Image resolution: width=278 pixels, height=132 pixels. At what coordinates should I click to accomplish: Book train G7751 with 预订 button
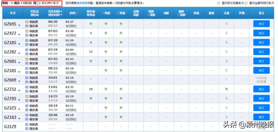tap(262, 89)
